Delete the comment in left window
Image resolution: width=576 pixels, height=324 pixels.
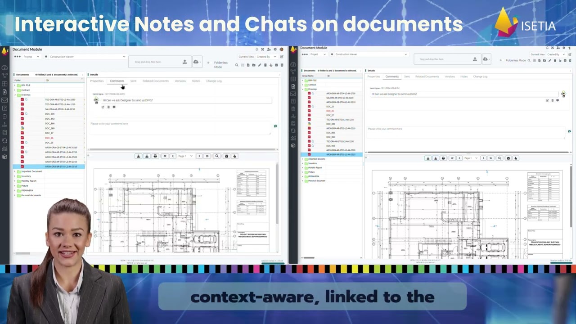coord(108,107)
